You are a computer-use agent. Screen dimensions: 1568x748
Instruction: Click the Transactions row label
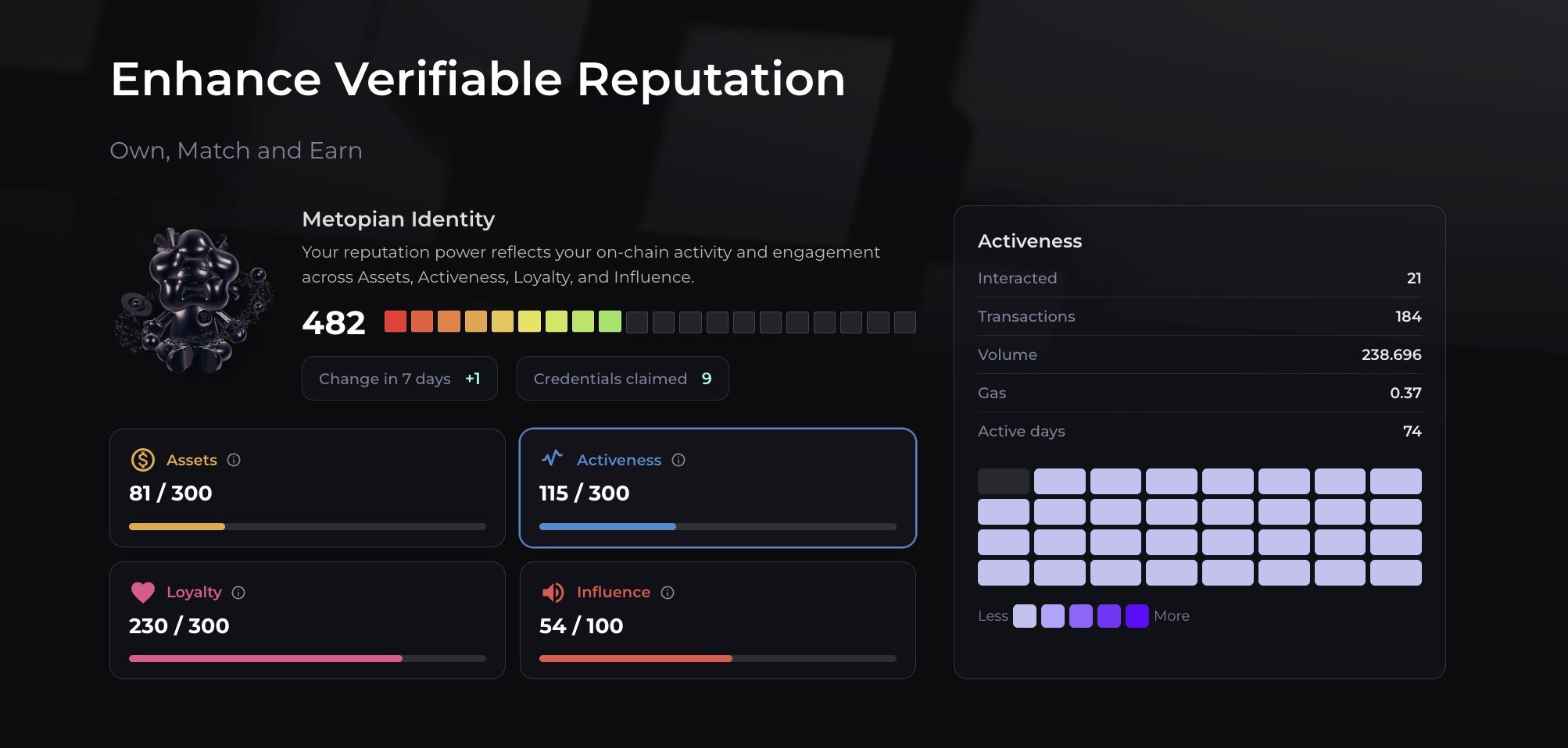tap(1026, 316)
